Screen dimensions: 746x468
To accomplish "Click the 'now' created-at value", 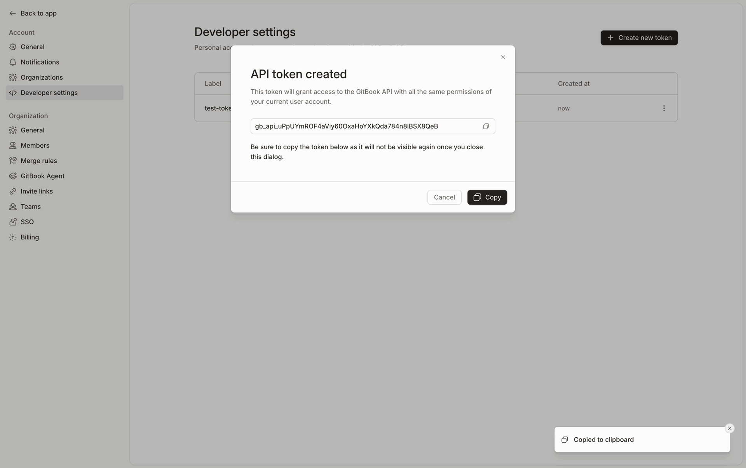I will coord(563,108).
